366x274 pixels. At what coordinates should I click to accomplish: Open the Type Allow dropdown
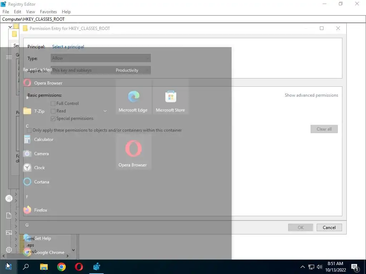click(x=100, y=58)
